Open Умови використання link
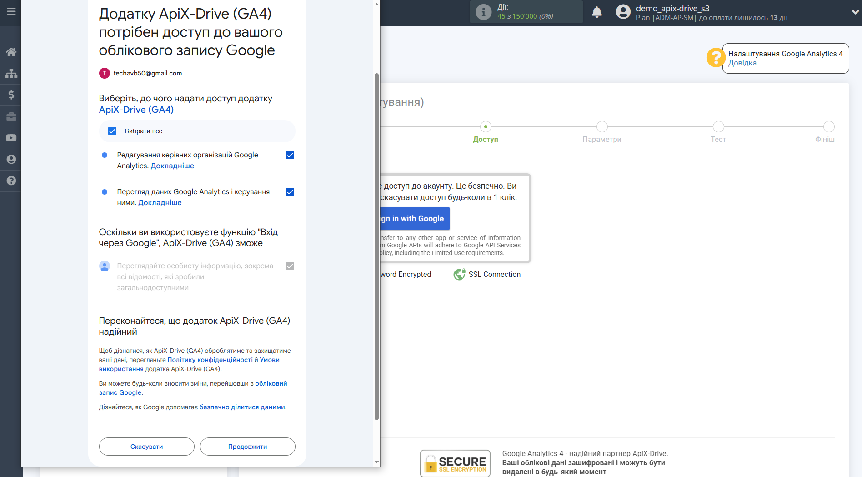This screenshot has width=862, height=477. pos(189,364)
